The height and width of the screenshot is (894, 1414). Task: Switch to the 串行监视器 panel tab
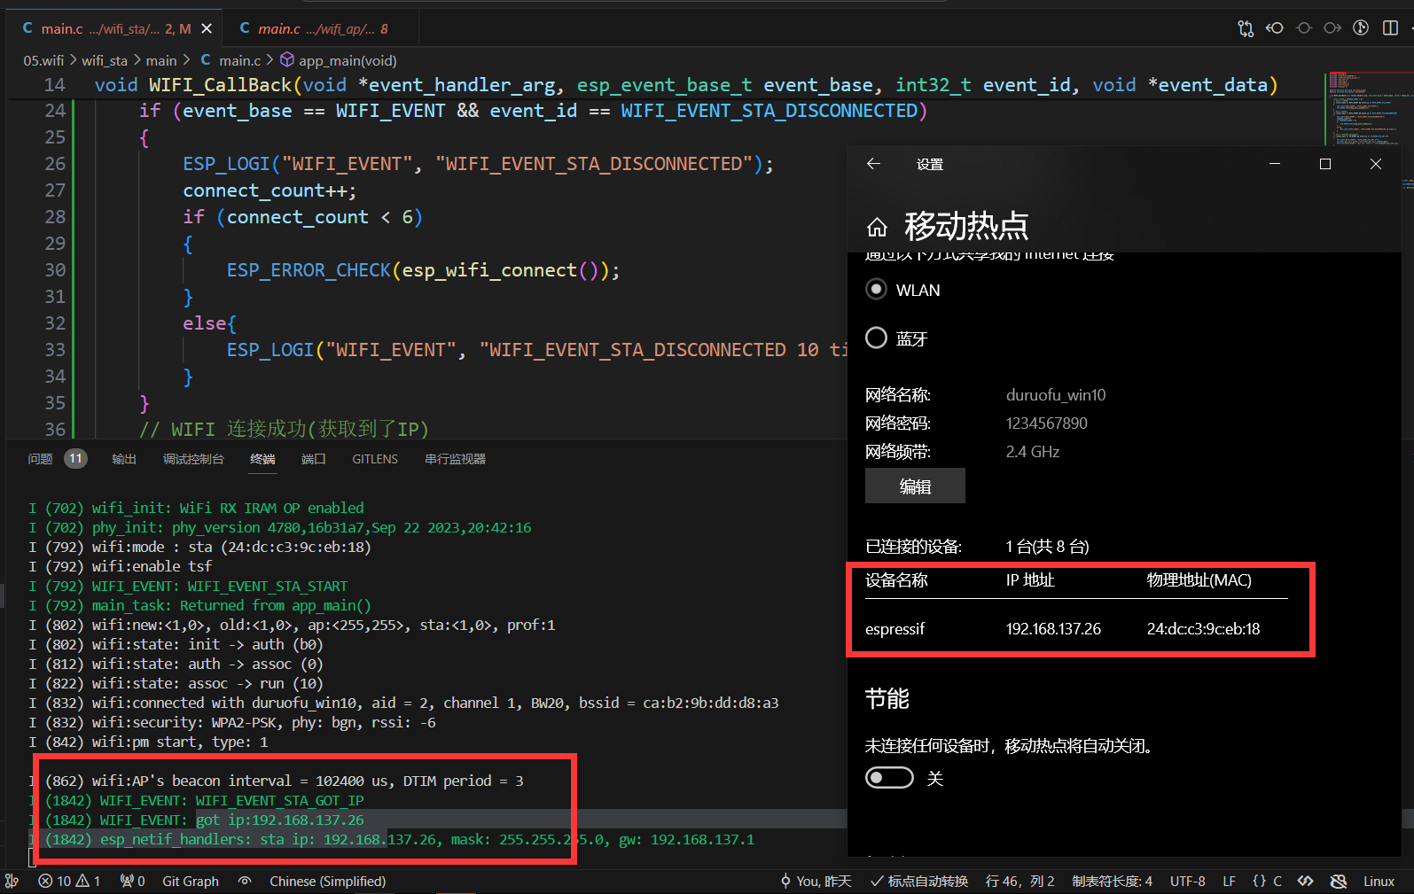click(455, 459)
